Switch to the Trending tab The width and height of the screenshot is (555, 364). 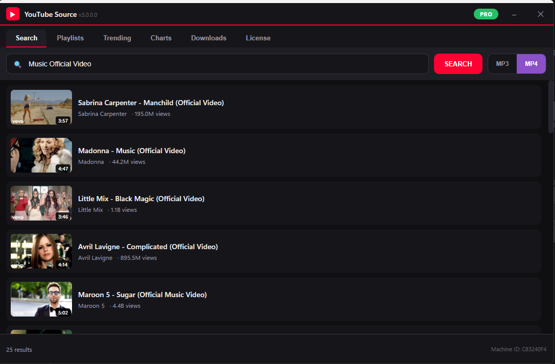pyautogui.click(x=117, y=38)
